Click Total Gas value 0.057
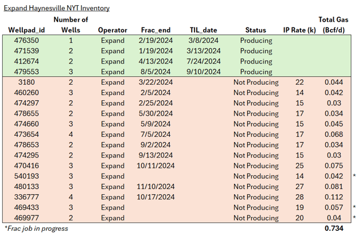Screen dimensions: 358x236 click(334, 207)
